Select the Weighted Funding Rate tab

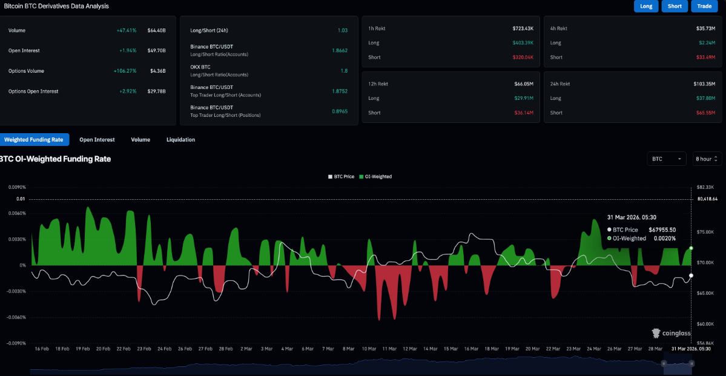(x=34, y=140)
